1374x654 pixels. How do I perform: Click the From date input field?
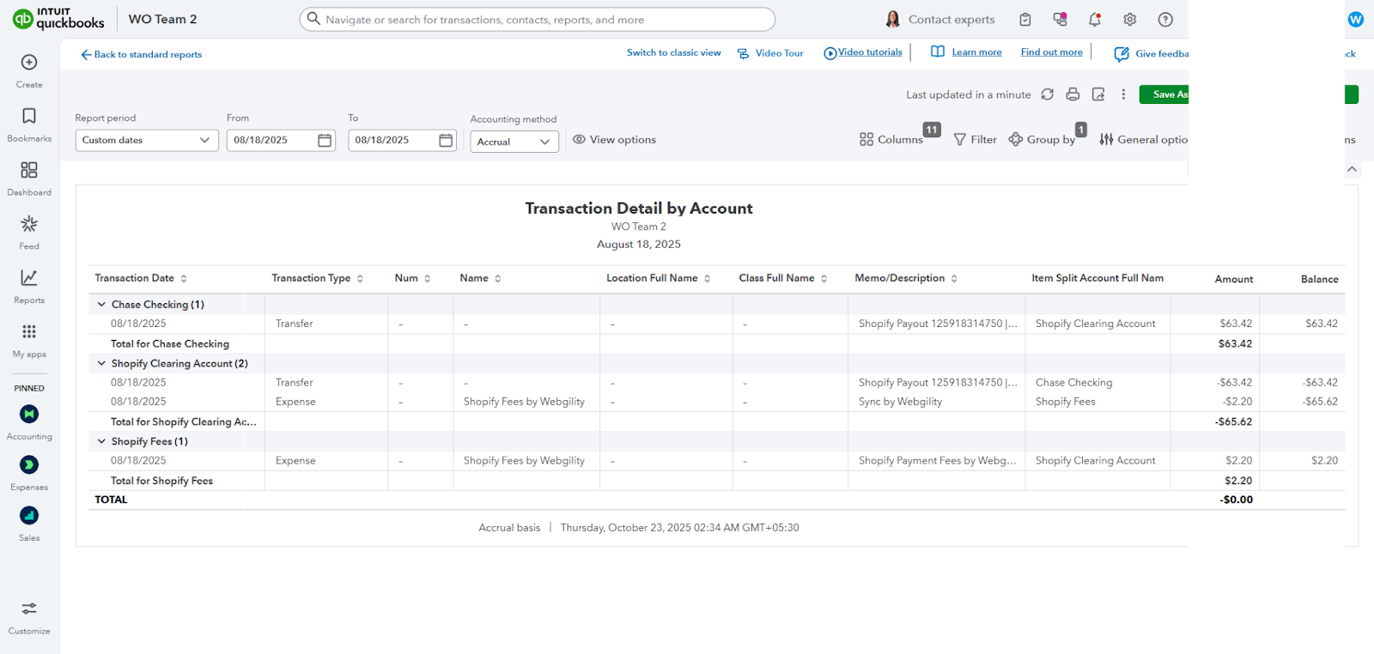tap(271, 140)
